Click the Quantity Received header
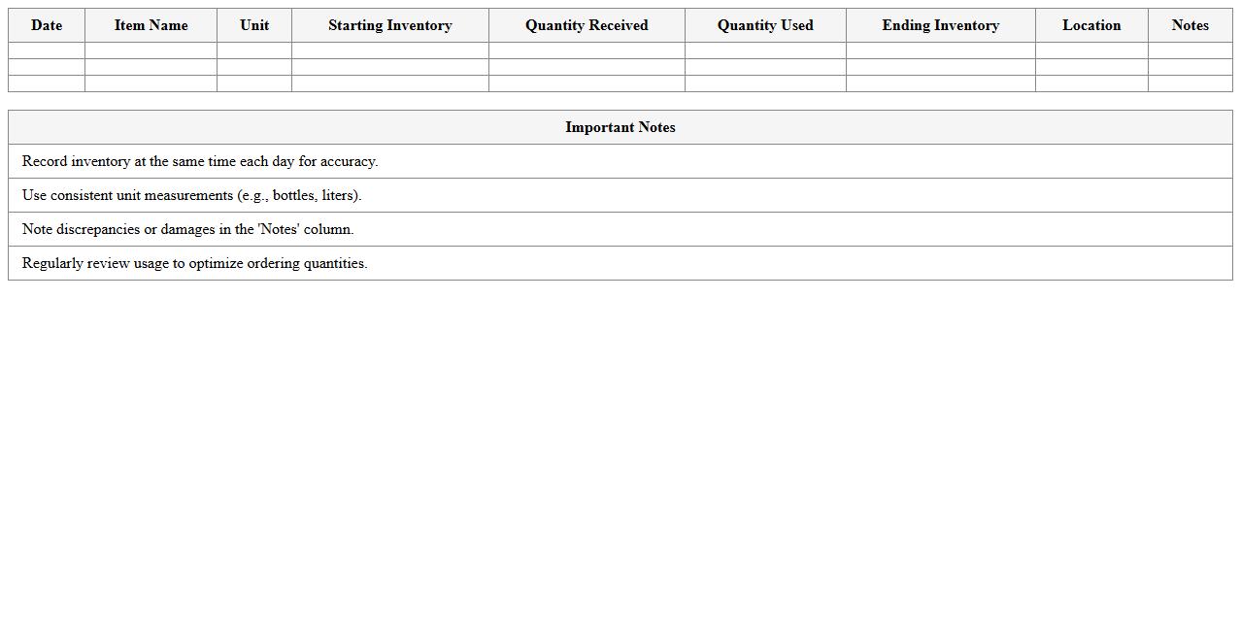1241x631 pixels. (586, 25)
